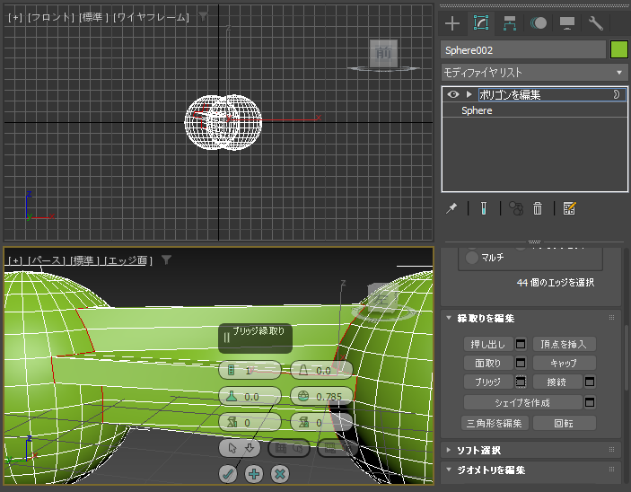
Task: Open settings box next to 面取り
Action: point(521,363)
